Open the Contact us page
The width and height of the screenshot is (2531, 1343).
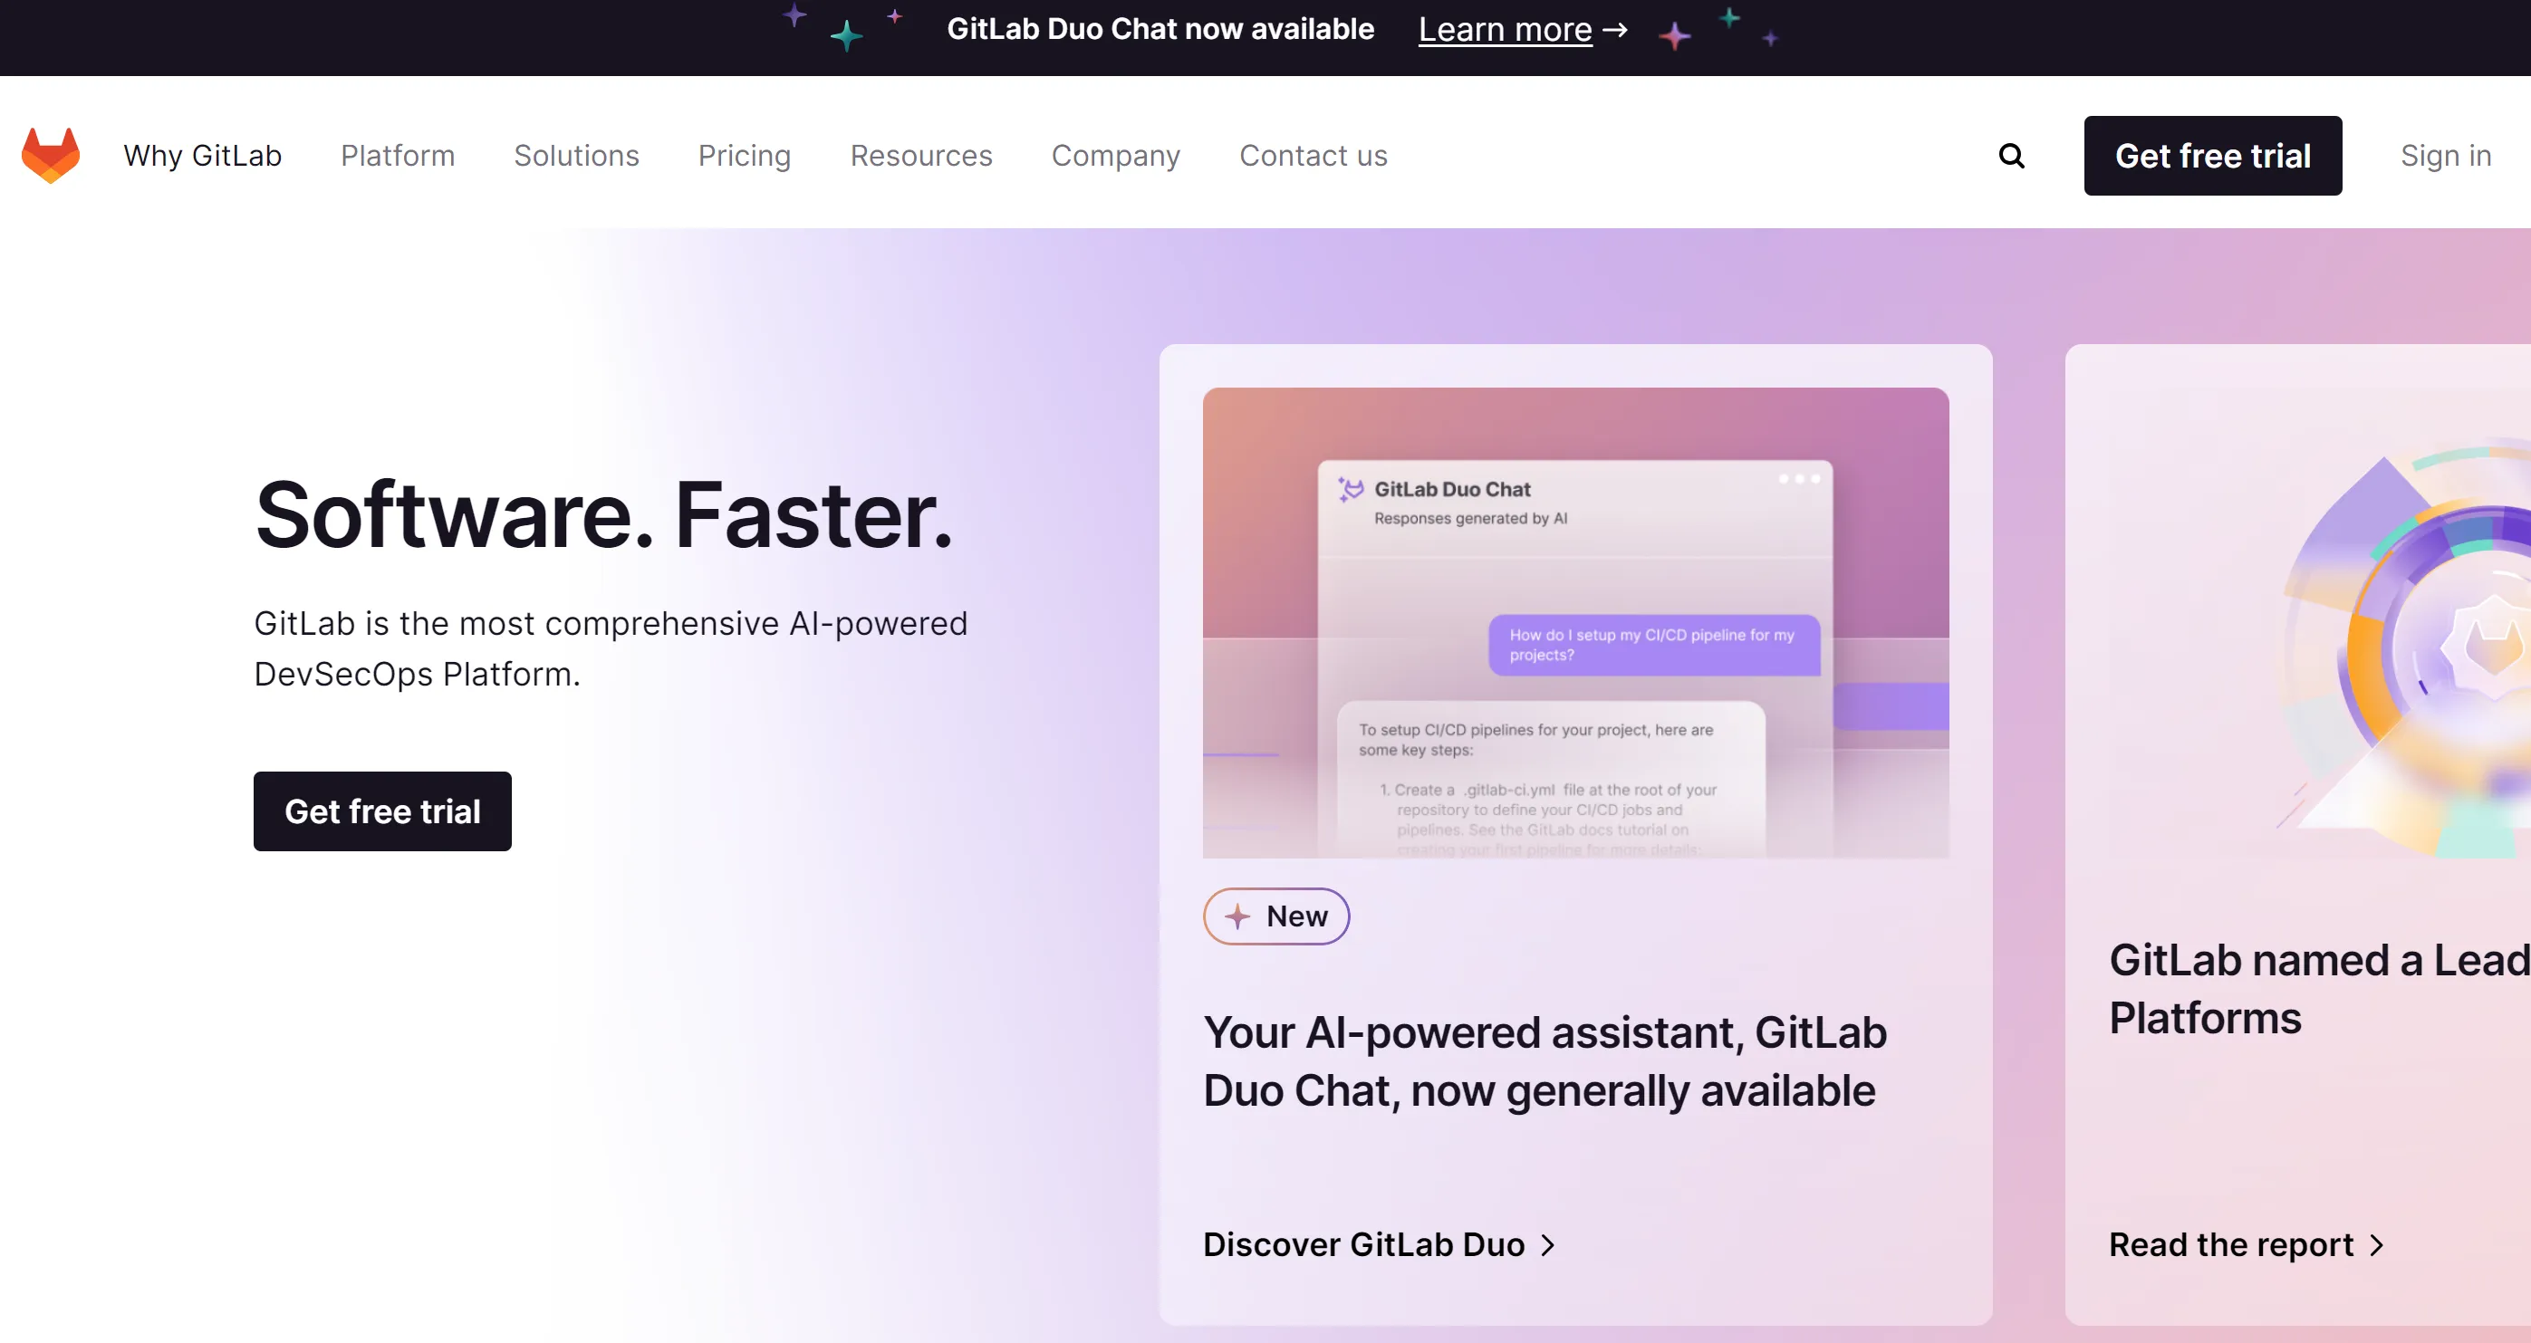click(x=1314, y=156)
